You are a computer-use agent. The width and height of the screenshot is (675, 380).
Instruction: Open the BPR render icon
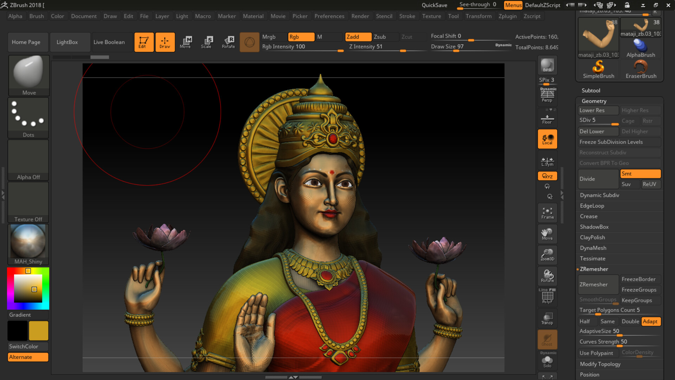(x=547, y=65)
